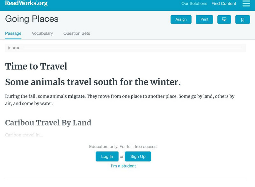Switch to the Vocabulary tab
The height and width of the screenshot is (187, 255).
click(42, 33)
